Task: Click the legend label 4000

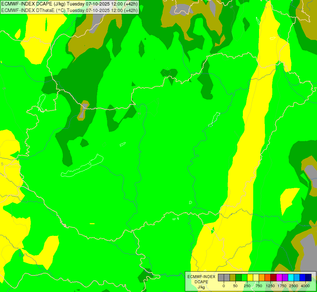Action: 305,286
